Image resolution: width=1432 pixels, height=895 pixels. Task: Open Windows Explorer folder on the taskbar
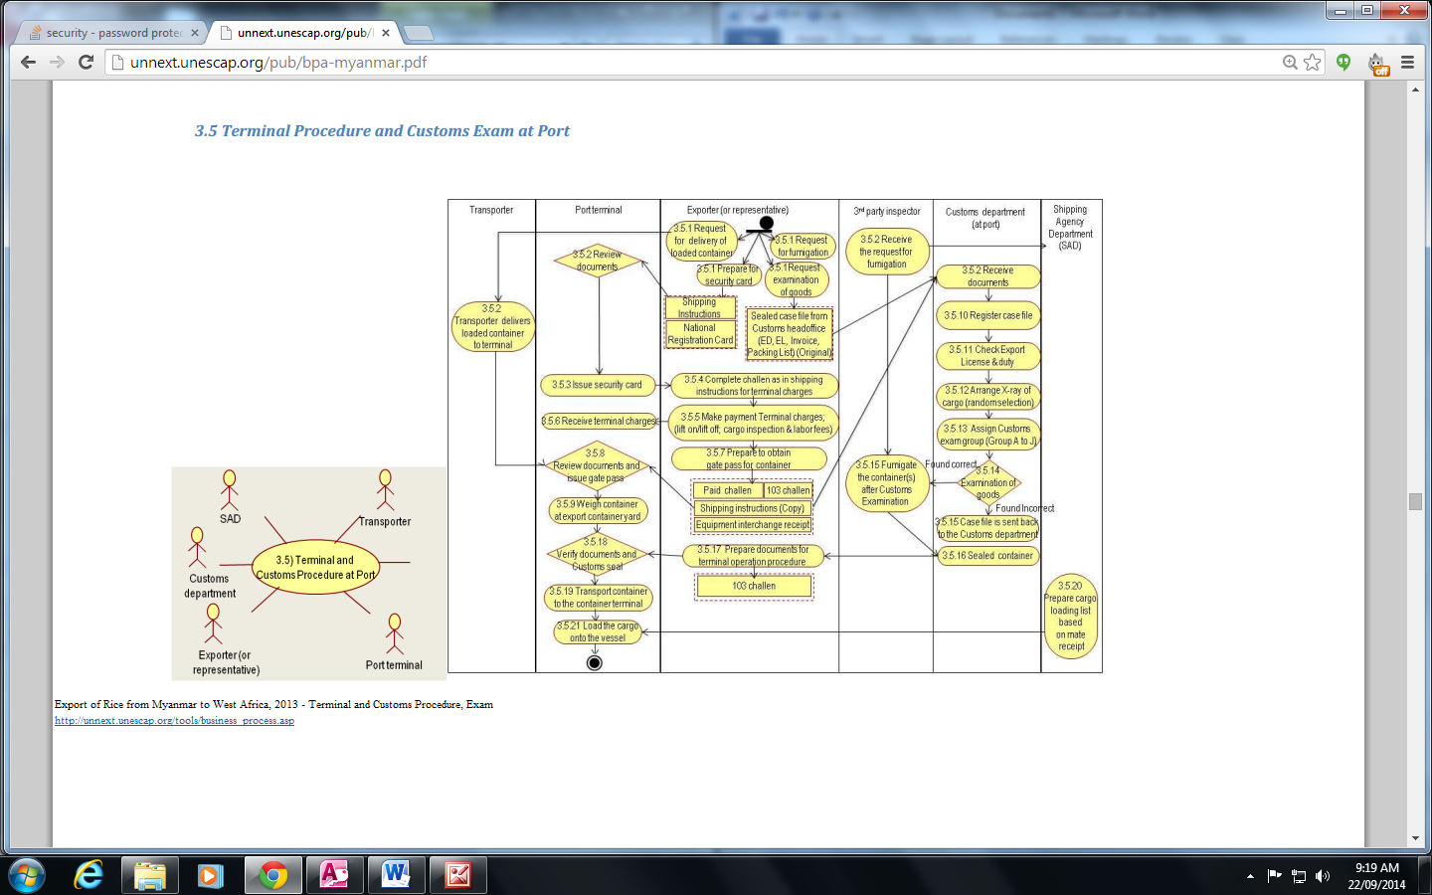[150, 875]
